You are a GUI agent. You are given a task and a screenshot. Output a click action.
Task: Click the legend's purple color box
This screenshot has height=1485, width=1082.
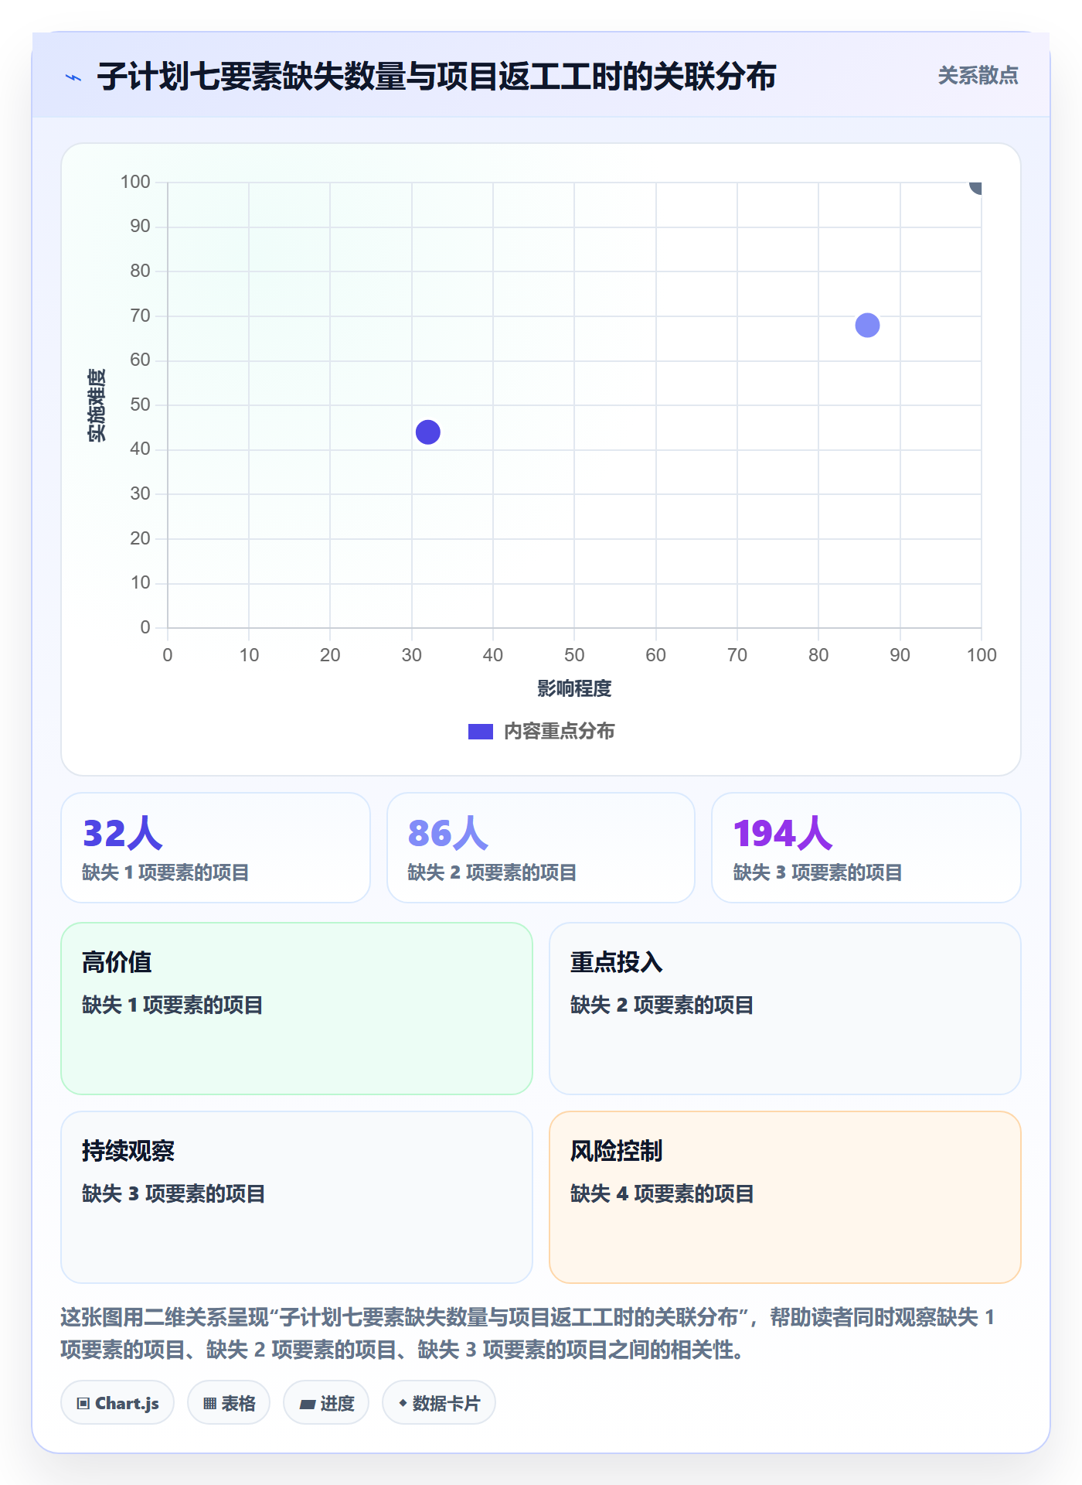coord(481,732)
